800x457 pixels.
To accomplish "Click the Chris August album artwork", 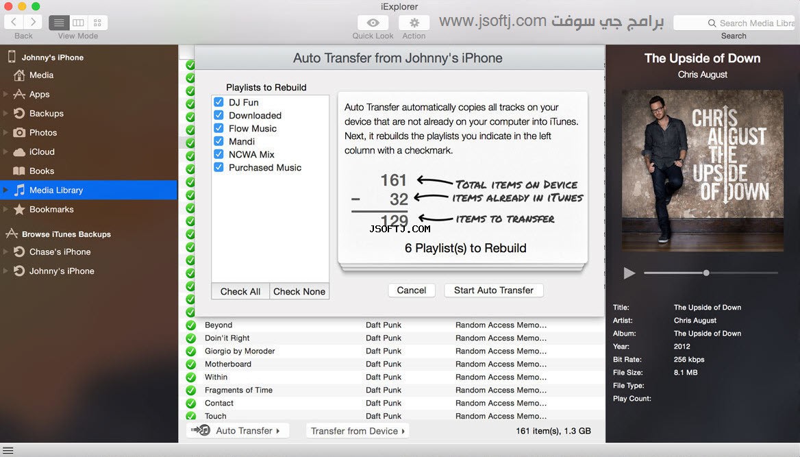I will tap(703, 171).
